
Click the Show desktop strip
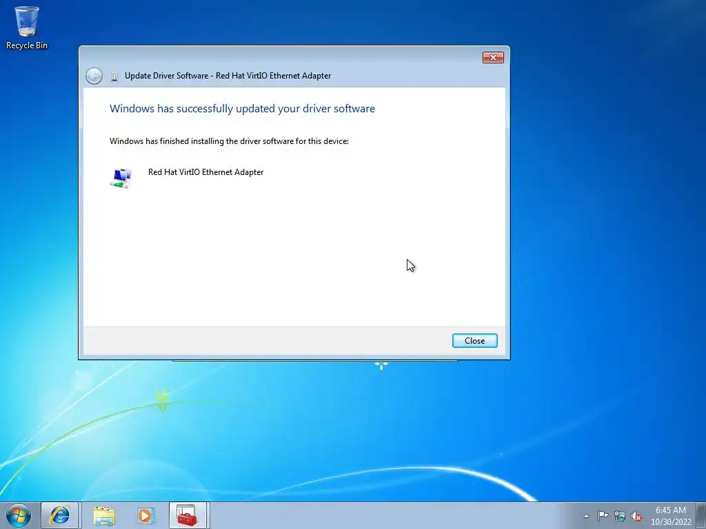coord(701,515)
